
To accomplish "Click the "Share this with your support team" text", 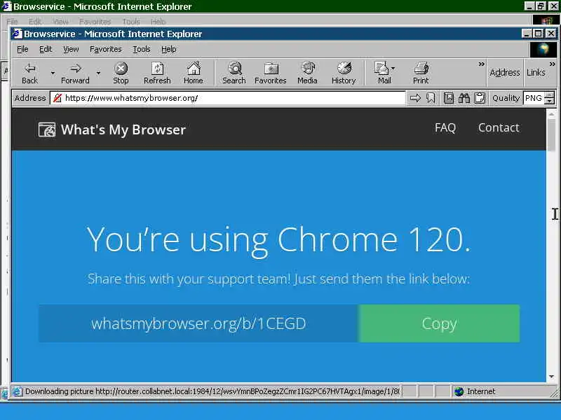I will point(278,279).
